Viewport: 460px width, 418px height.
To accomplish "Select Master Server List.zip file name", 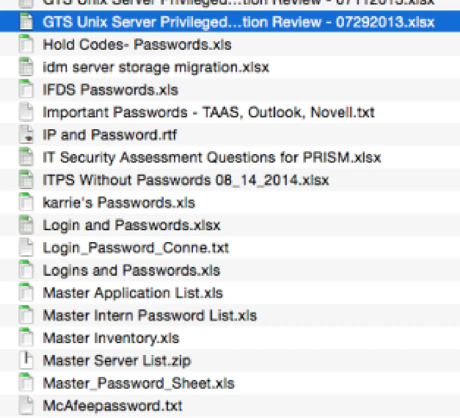I will click(x=117, y=361).
